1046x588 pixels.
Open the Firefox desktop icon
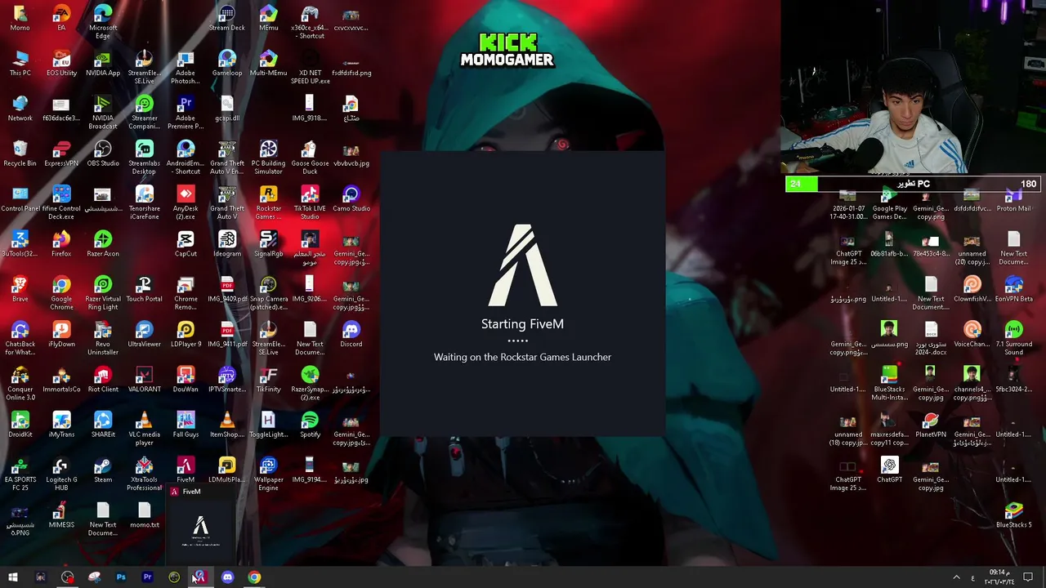(x=61, y=244)
